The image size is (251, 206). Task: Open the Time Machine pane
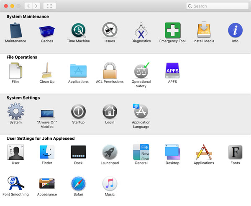[79, 30]
